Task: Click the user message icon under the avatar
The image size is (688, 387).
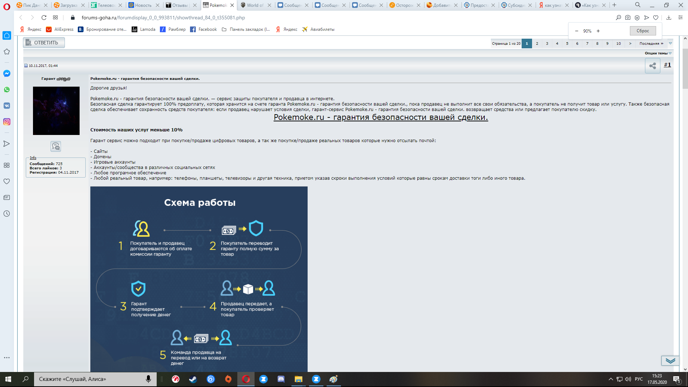Action: (x=56, y=146)
